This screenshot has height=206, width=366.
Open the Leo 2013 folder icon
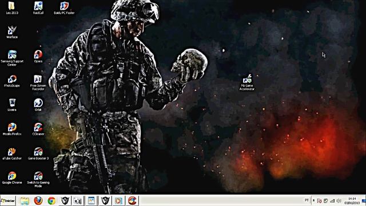(x=11, y=7)
